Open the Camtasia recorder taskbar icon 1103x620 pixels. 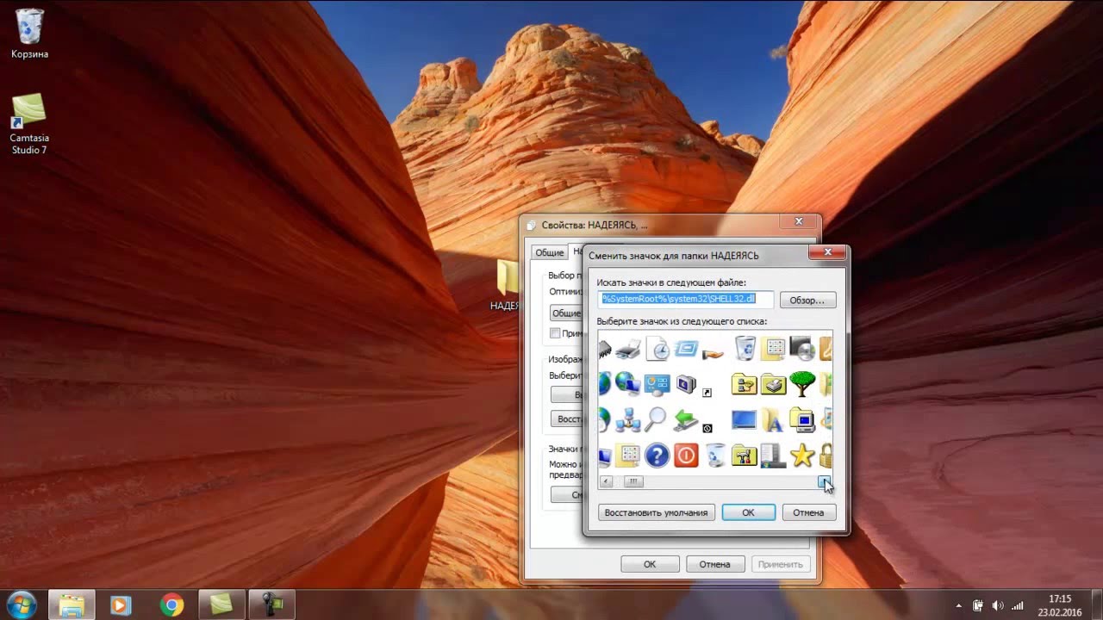click(272, 604)
